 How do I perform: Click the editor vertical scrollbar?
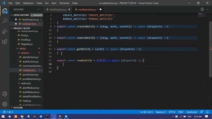click(x=211, y=49)
